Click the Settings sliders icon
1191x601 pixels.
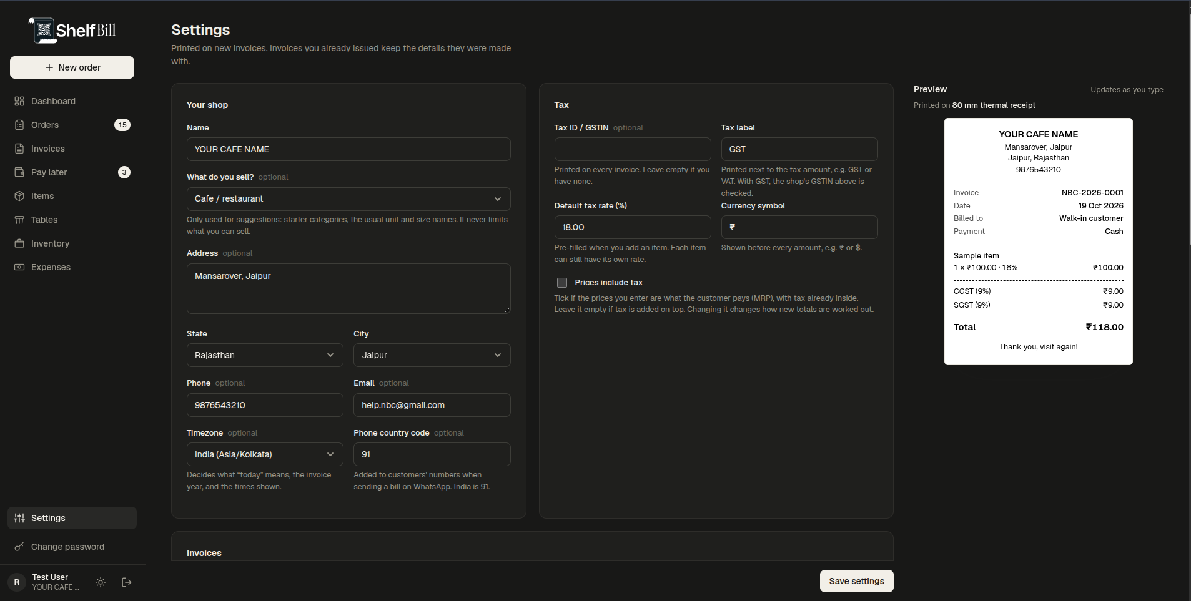pyautogui.click(x=19, y=518)
